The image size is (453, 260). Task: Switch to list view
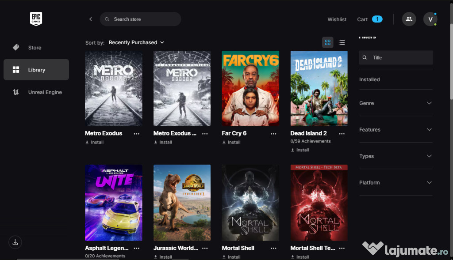[342, 42]
